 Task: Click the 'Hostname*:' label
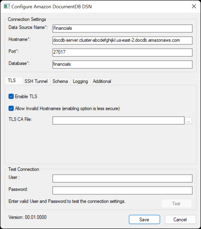coord(19,39)
